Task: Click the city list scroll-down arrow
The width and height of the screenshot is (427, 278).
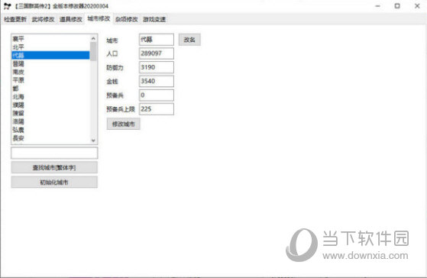Action: (93, 141)
